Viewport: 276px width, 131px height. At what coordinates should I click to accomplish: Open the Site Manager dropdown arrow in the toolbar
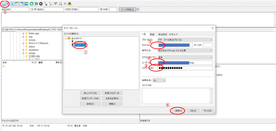point(7,4)
